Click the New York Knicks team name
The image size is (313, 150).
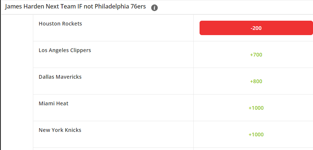[x=60, y=130]
